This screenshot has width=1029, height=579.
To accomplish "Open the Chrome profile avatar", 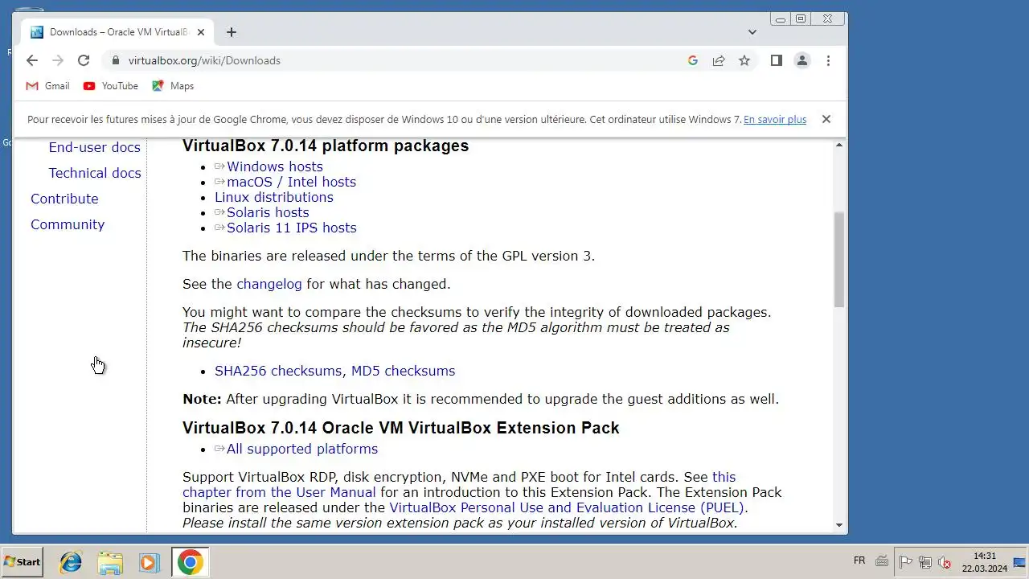I will (802, 60).
